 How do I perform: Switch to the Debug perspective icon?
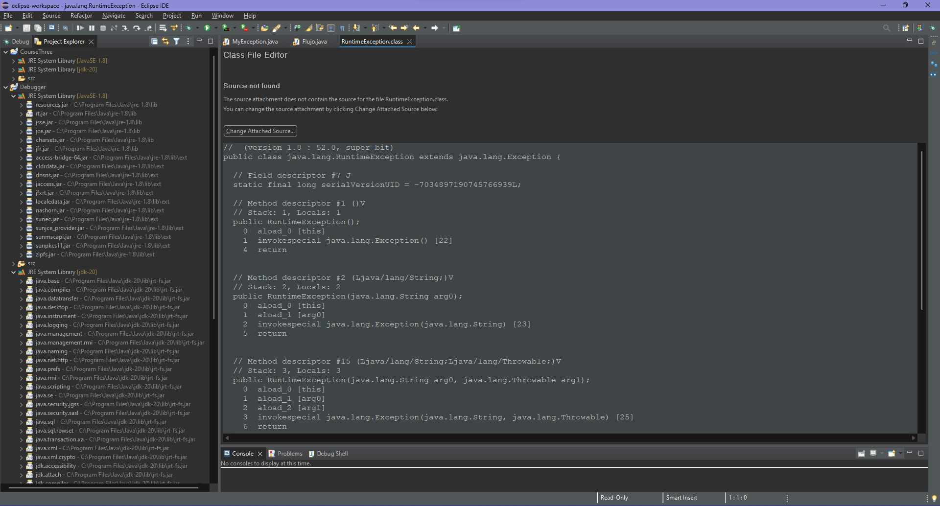pyautogui.click(x=933, y=28)
